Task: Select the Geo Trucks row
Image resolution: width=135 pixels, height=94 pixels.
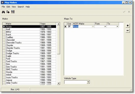Action: 29,67
